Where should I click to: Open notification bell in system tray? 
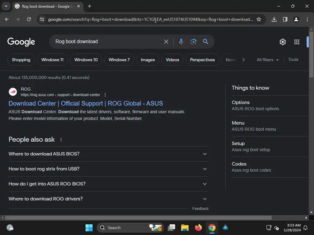pos(305,228)
